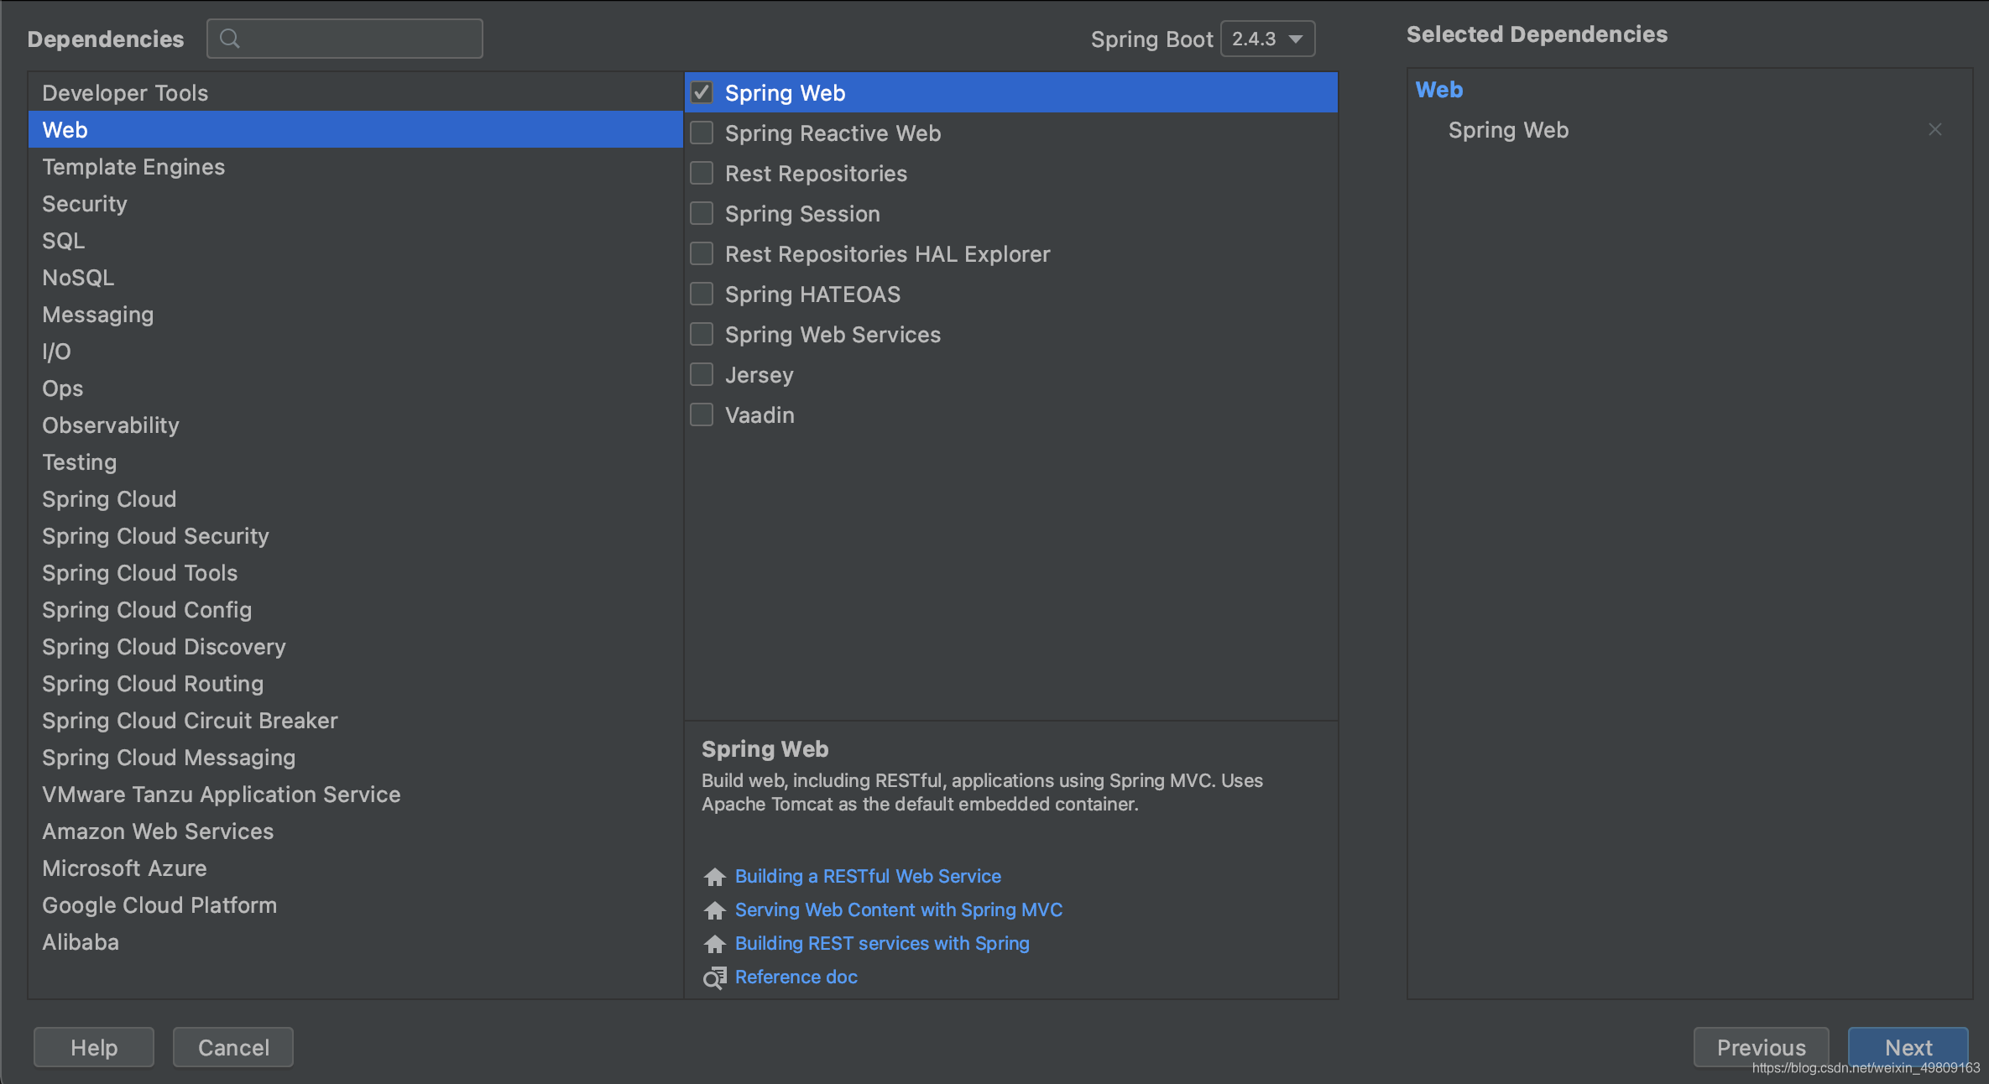Click home icon beside Serving Web Content
The height and width of the screenshot is (1084, 1989).
[715, 910]
